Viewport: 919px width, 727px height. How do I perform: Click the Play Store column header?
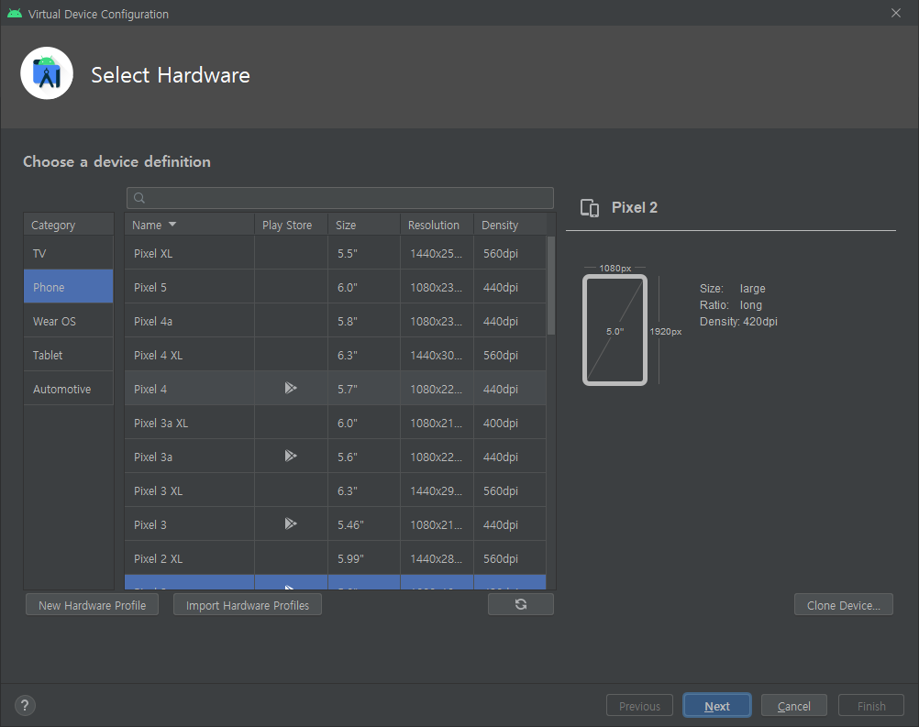click(x=292, y=225)
